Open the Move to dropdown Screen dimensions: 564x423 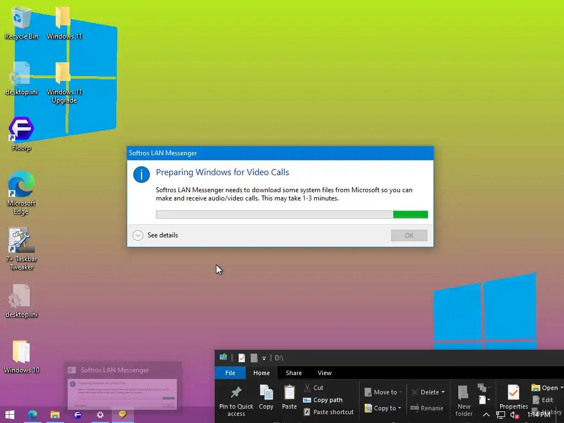coord(383,392)
